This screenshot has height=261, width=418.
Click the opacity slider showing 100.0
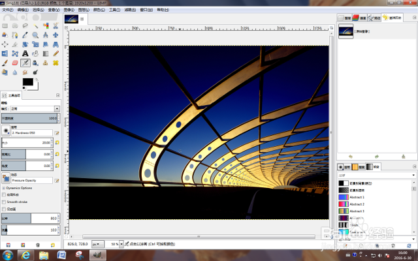coord(29,118)
